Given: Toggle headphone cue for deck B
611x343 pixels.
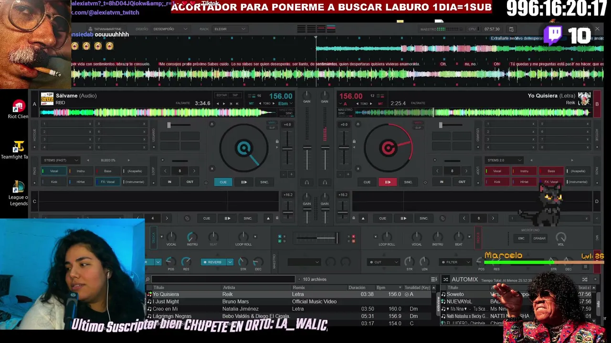Looking at the screenshot, I should tap(325, 182).
